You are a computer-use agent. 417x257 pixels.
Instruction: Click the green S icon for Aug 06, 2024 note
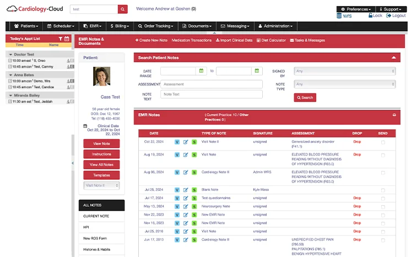194,172
